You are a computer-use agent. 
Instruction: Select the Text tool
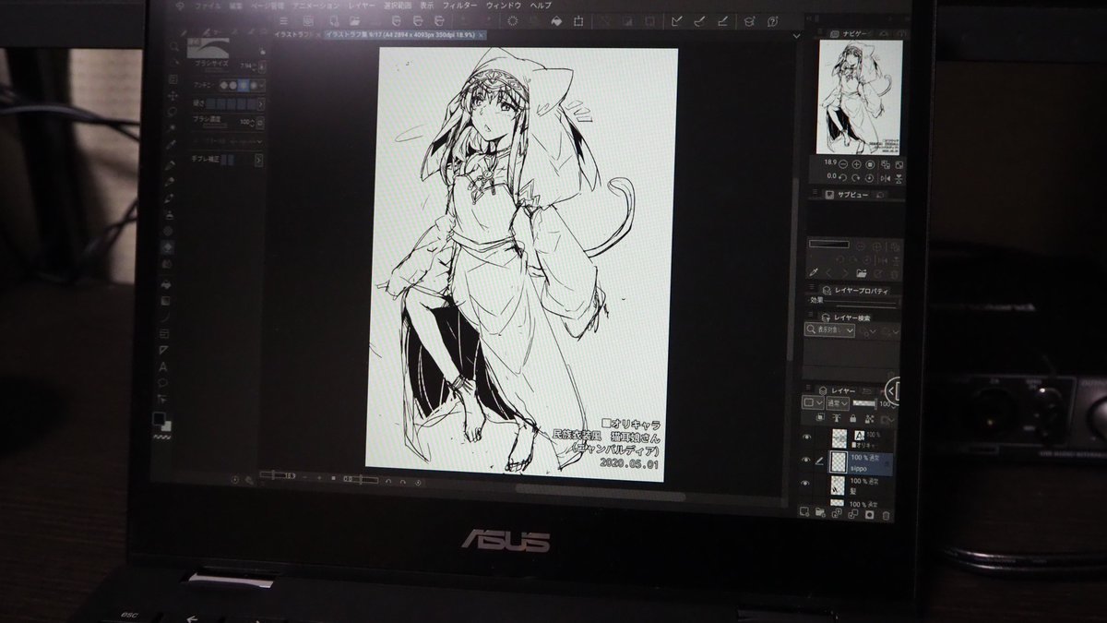163,367
